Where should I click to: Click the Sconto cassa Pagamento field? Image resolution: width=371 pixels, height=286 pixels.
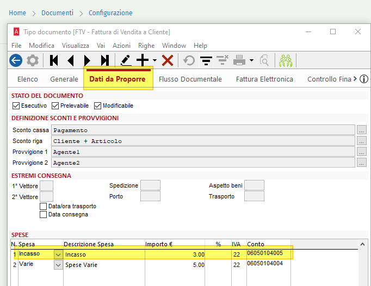203,130
